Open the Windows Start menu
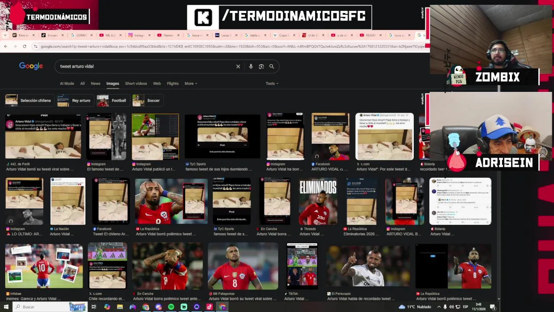This screenshot has height=312, width=554. [6, 307]
